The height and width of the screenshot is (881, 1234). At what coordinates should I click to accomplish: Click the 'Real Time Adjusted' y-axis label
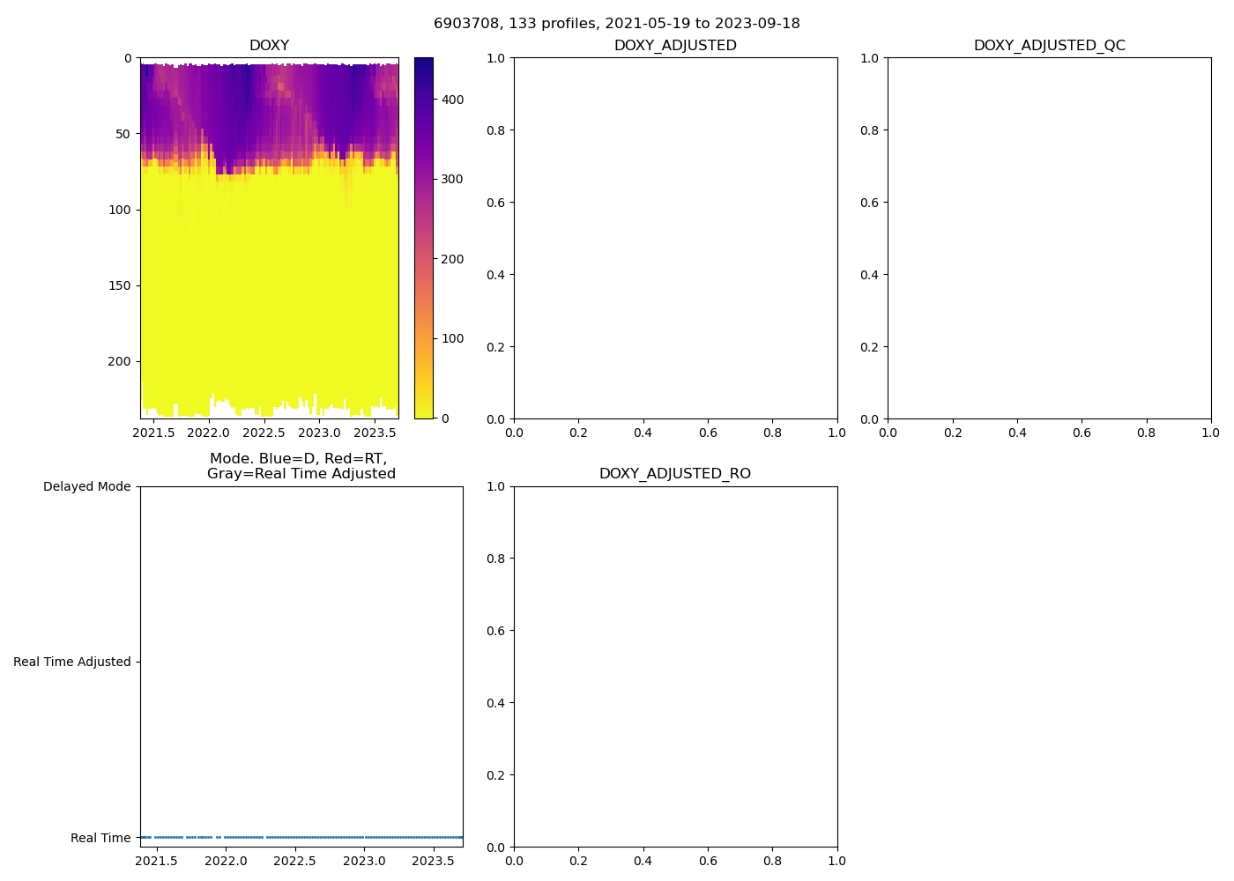pos(71,662)
